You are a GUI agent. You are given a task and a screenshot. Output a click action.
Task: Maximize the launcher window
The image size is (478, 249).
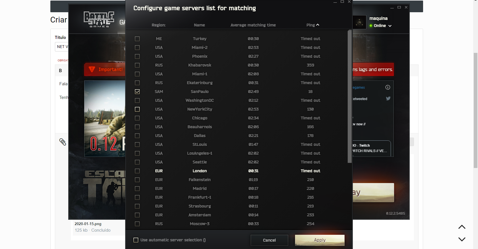click(399, 7)
